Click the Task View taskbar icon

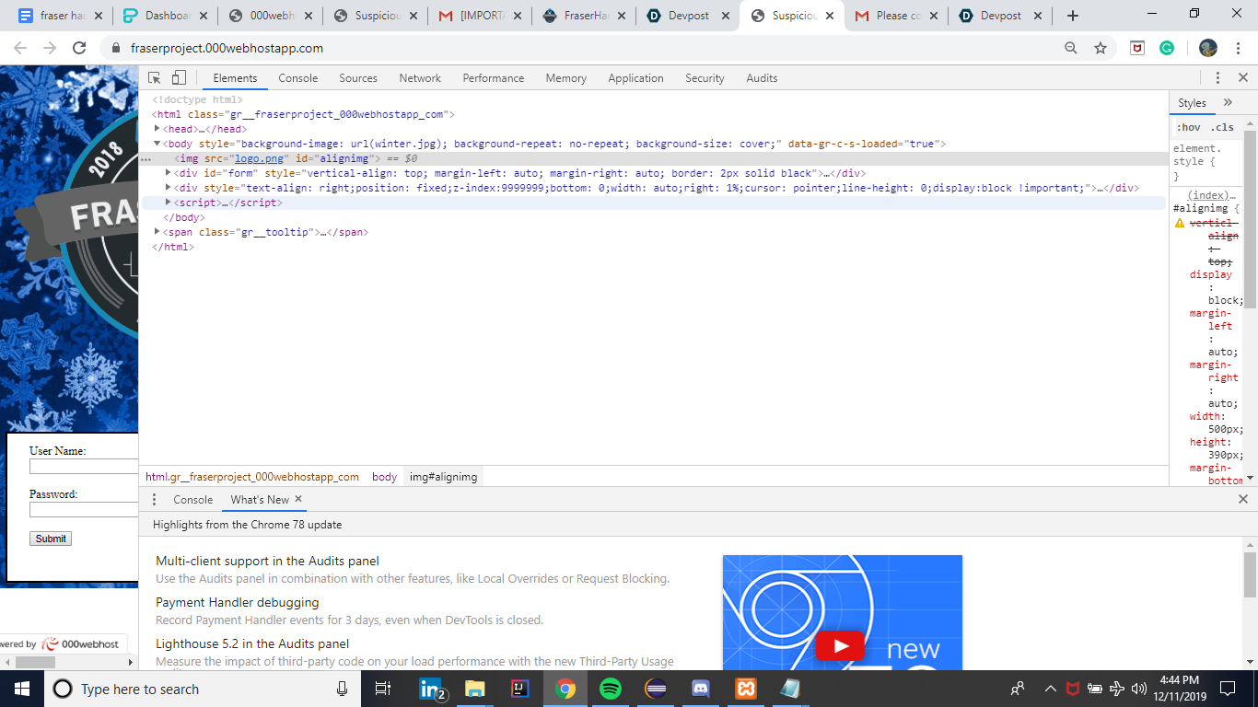click(x=383, y=689)
